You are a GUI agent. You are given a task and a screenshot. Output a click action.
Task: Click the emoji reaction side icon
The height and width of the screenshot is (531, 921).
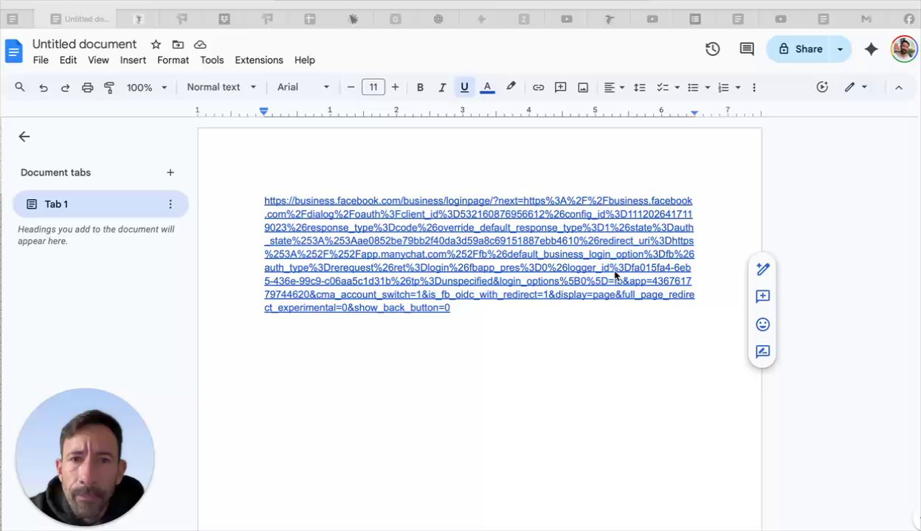(762, 324)
